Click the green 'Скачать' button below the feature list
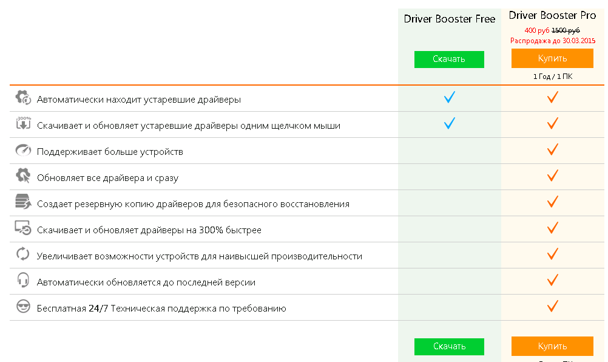608x362 pixels. (449, 346)
